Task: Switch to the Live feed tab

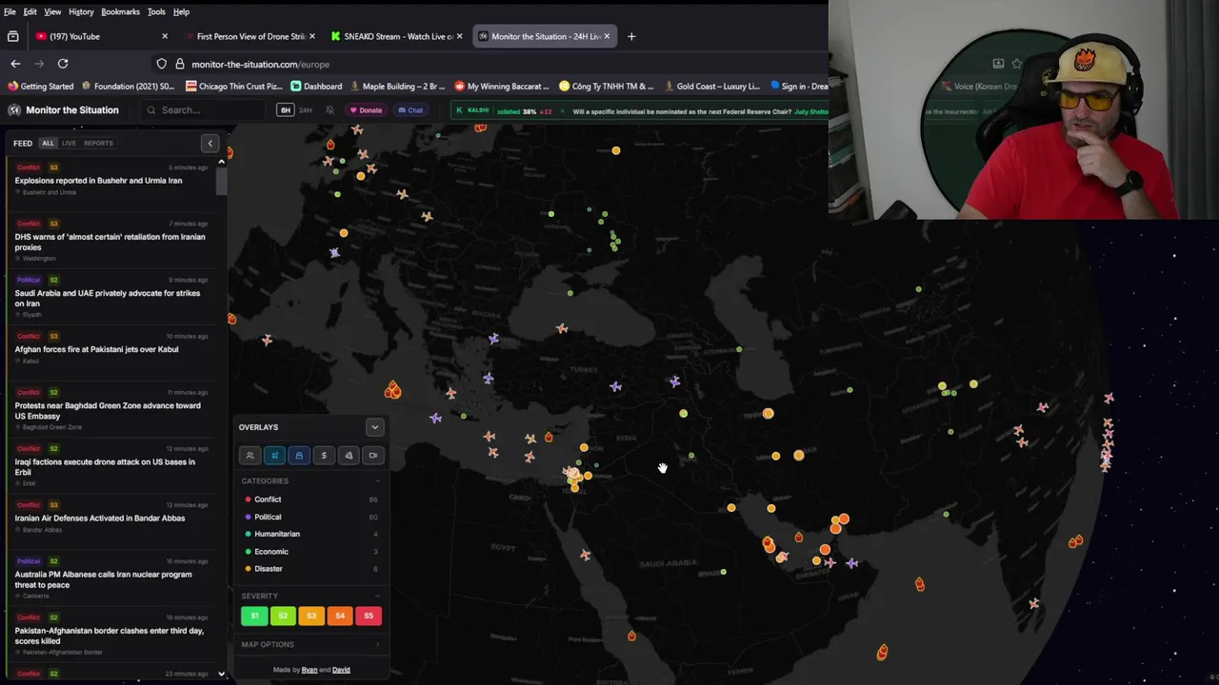Action: pyautogui.click(x=69, y=143)
